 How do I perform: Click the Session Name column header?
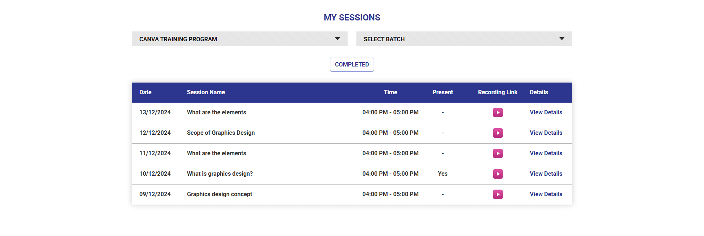[206, 92]
